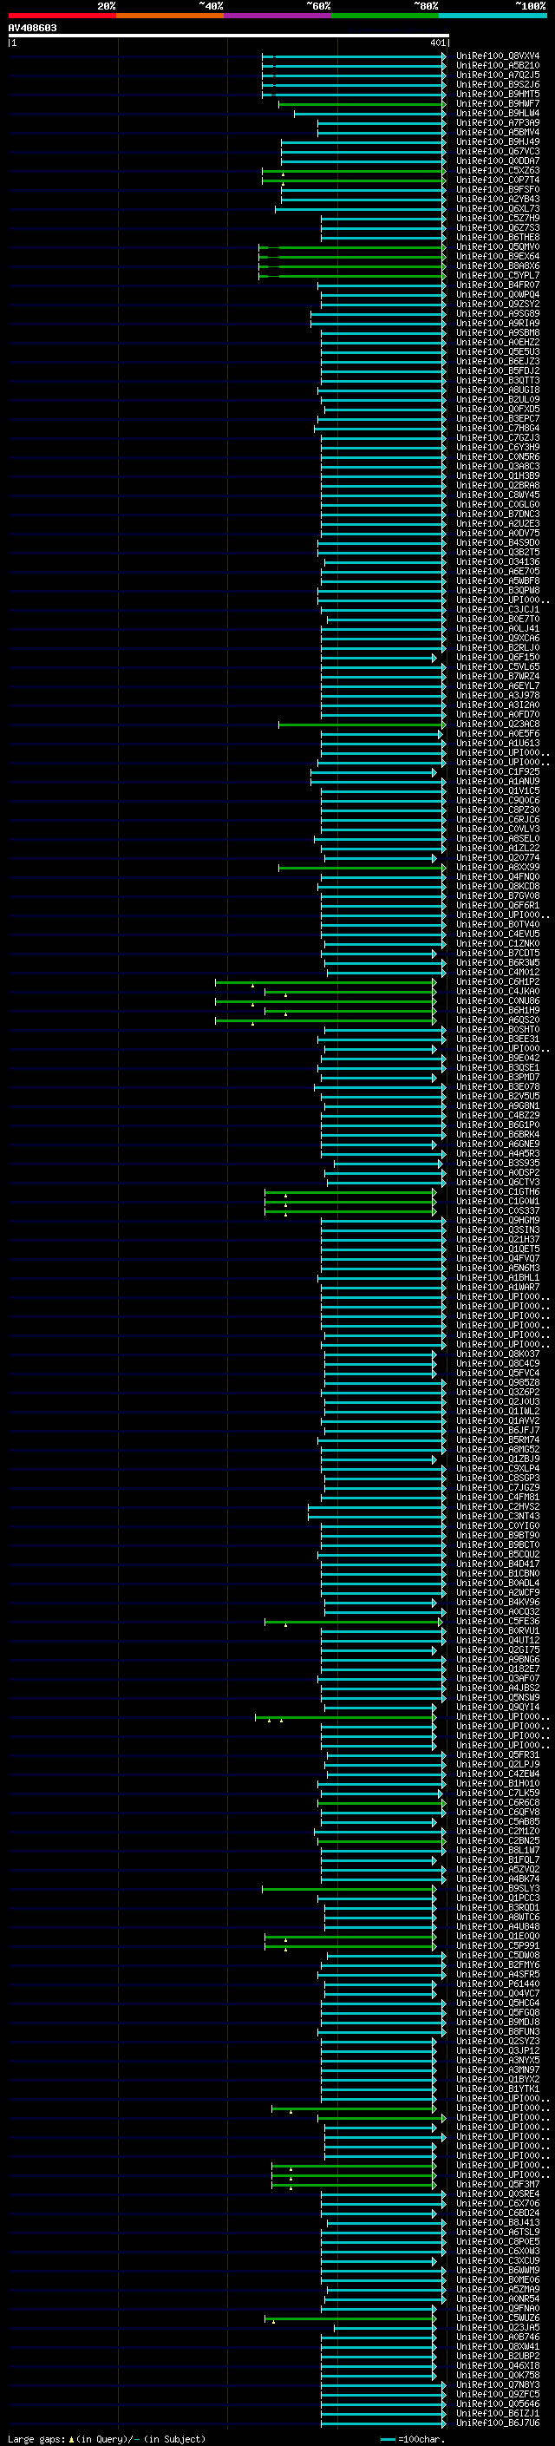Click the purple ~60% identity color bar
Screen dimensions: 555x2446
(x=277, y=16)
